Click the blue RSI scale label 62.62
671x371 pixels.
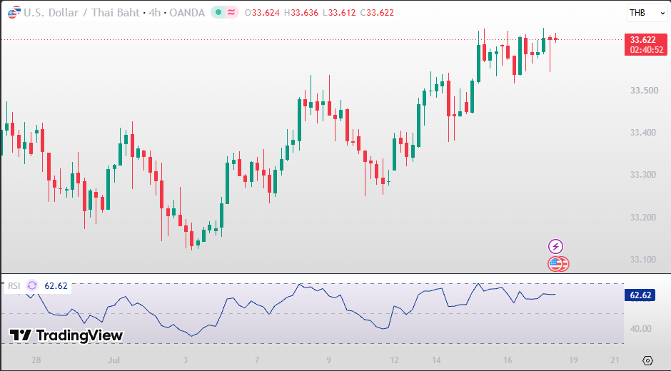[640, 295]
